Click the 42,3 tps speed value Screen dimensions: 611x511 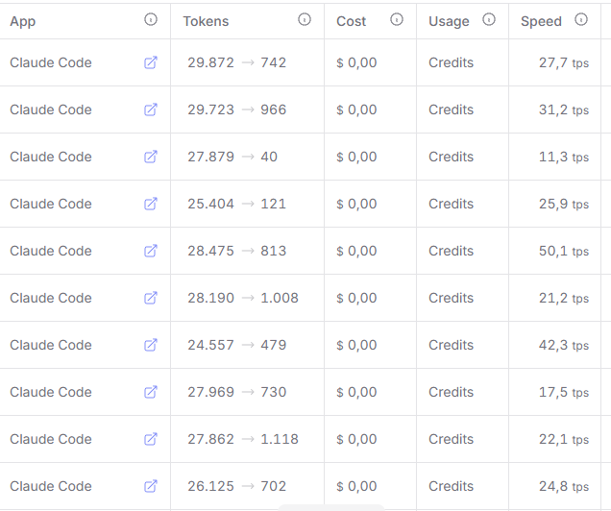pos(564,346)
